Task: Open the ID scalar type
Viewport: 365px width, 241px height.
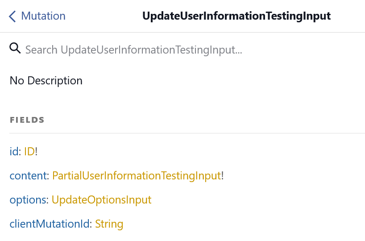Action: click(29, 151)
